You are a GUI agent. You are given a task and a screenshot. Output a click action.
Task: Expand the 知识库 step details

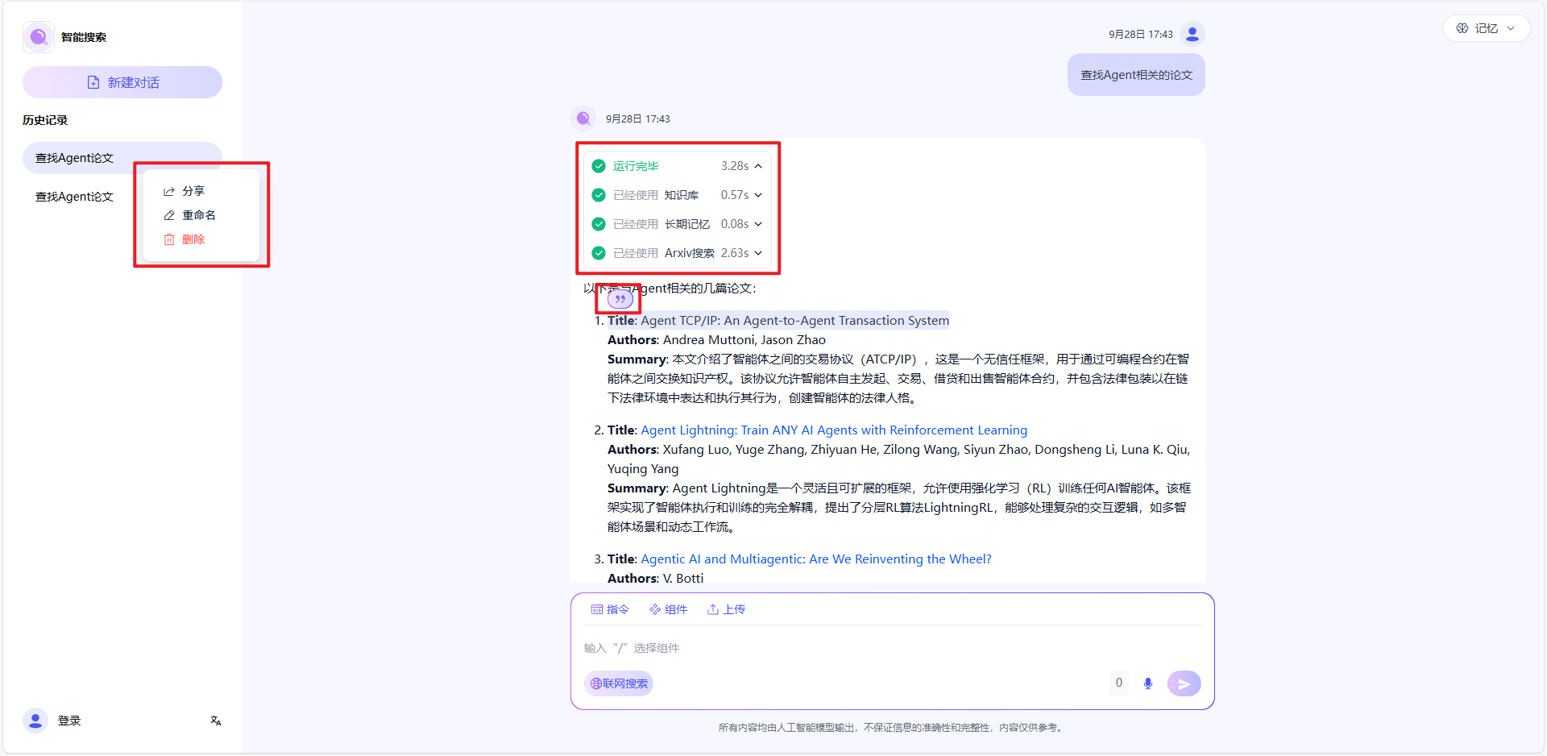click(758, 195)
